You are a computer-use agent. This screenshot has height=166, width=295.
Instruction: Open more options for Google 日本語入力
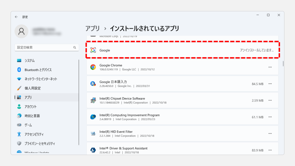pyautogui.click(x=270, y=84)
